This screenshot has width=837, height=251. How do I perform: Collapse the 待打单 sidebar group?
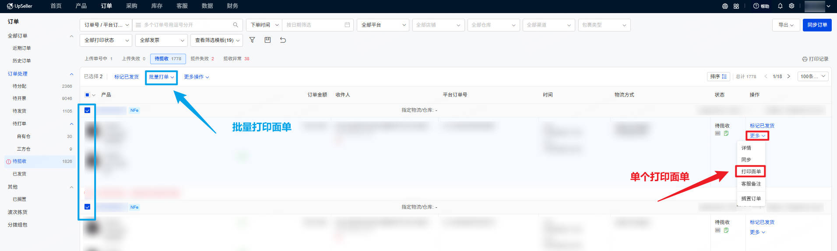pos(71,124)
